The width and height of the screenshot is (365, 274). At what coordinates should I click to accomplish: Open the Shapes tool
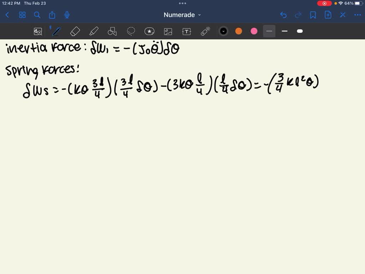[x=112, y=31]
